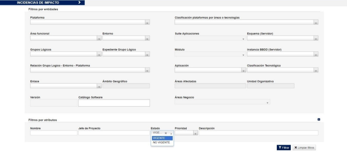This screenshot has height=152, width=347.
Task: Open the Entorno dropdown arrow
Action: click(x=147, y=38)
